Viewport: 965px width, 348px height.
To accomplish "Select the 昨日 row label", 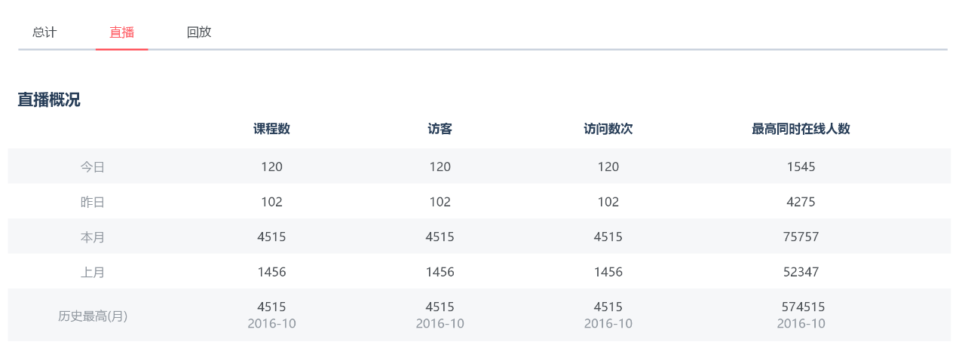I will click(x=93, y=202).
